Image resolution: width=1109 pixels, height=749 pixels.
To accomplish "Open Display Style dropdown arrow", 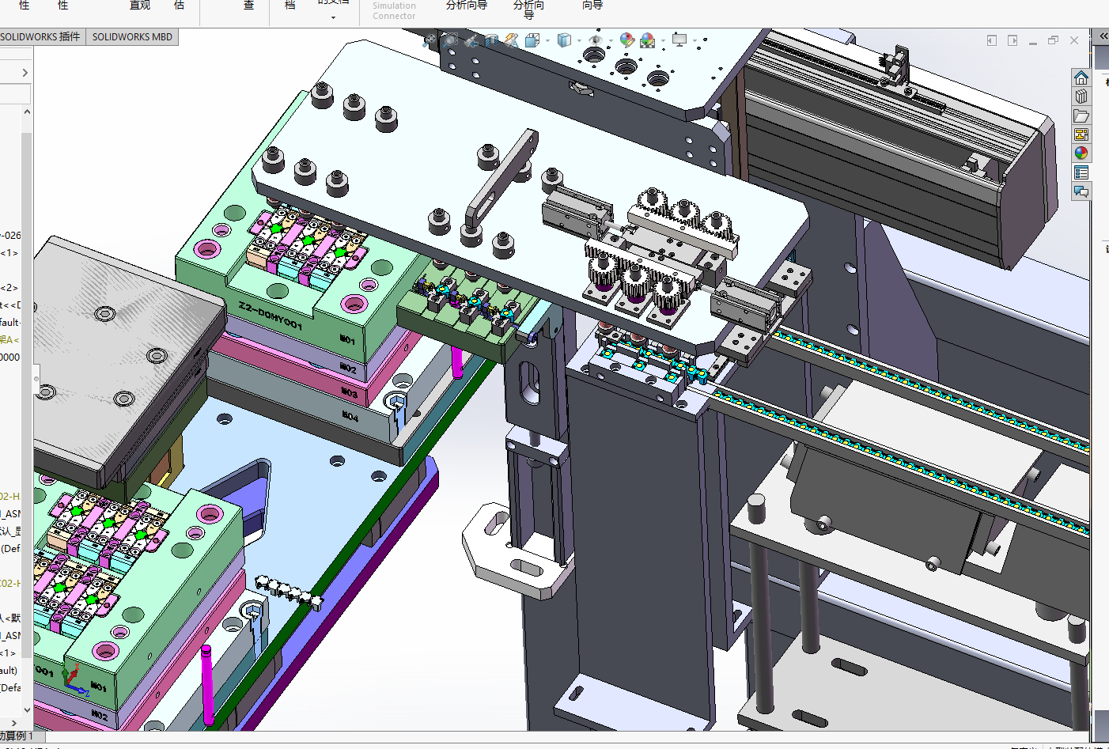I will [579, 41].
